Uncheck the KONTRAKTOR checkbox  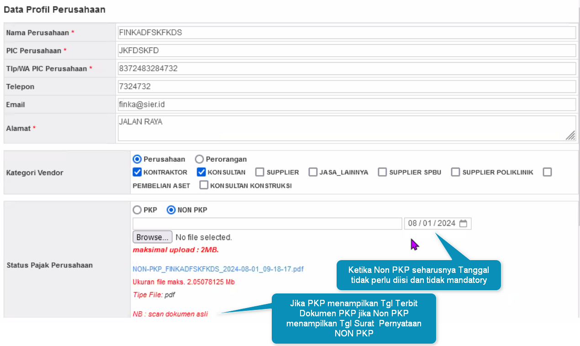(137, 172)
